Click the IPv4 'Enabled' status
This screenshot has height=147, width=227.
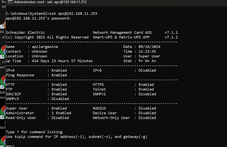pyautogui.click(x=59, y=71)
